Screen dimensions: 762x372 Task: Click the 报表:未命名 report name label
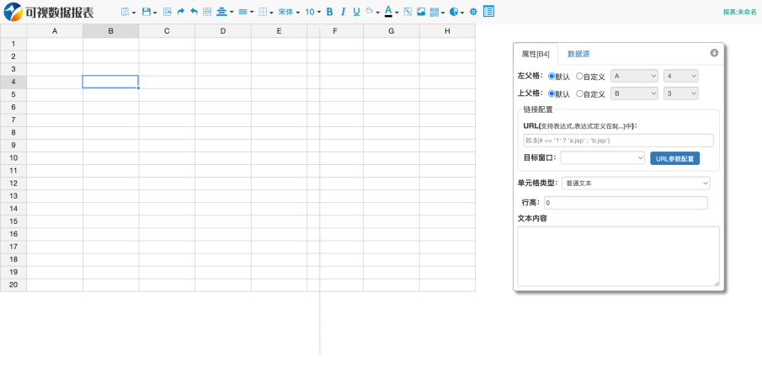click(739, 12)
